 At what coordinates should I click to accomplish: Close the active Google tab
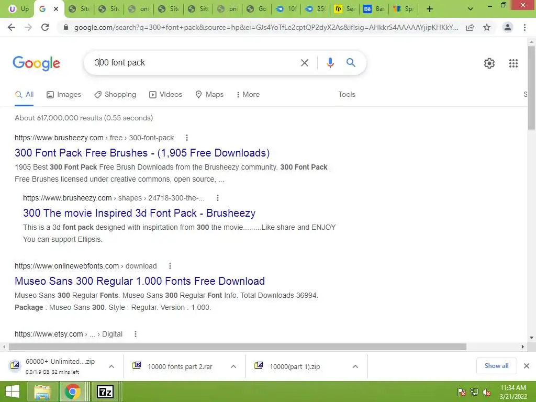56,9
